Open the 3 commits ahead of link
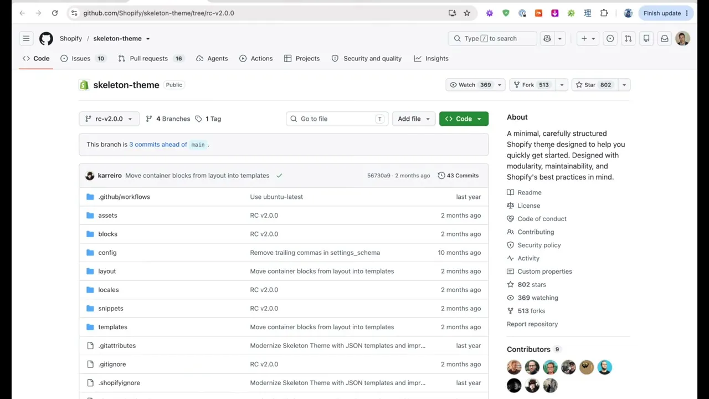The image size is (709, 399). coord(158,145)
